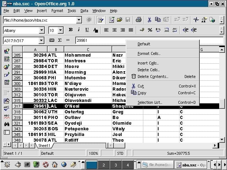Apply standard number format
The width and height of the screenshot is (227, 170).
(x=158, y=30)
